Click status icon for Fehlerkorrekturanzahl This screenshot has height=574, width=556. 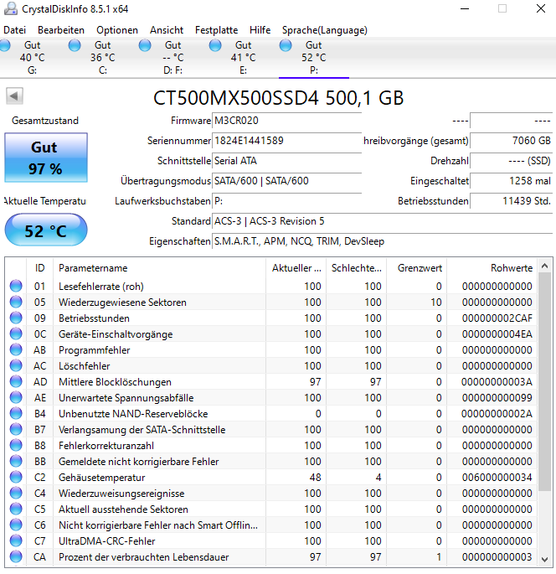pyautogui.click(x=16, y=445)
